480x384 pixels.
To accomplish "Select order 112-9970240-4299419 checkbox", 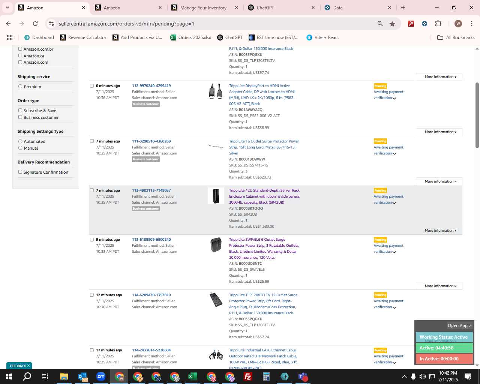I will click(x=92, y=86).
